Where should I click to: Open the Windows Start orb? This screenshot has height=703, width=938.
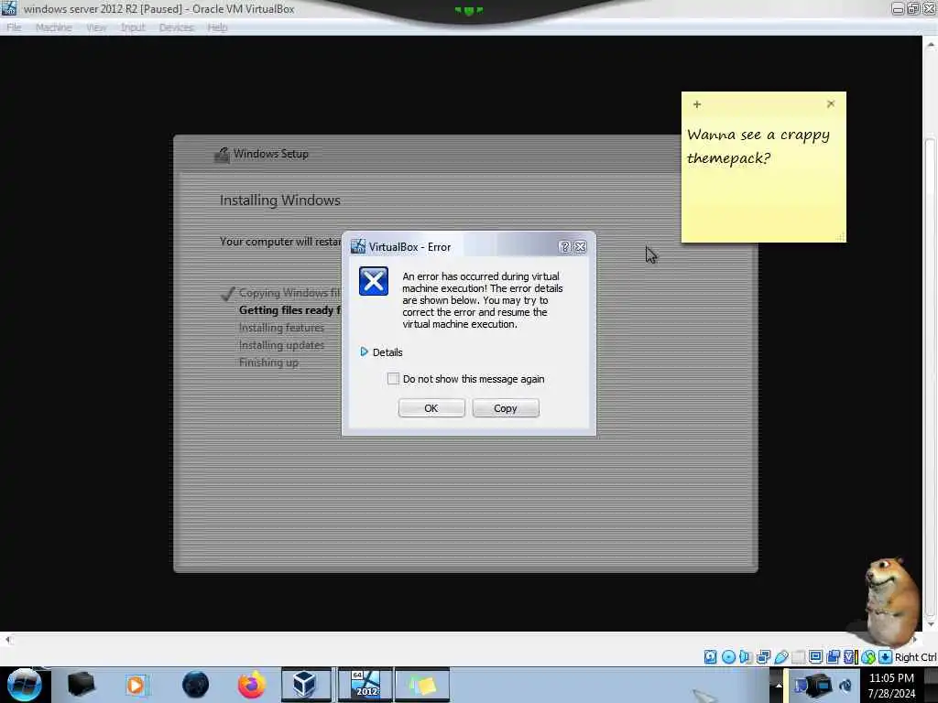[24, 685]
